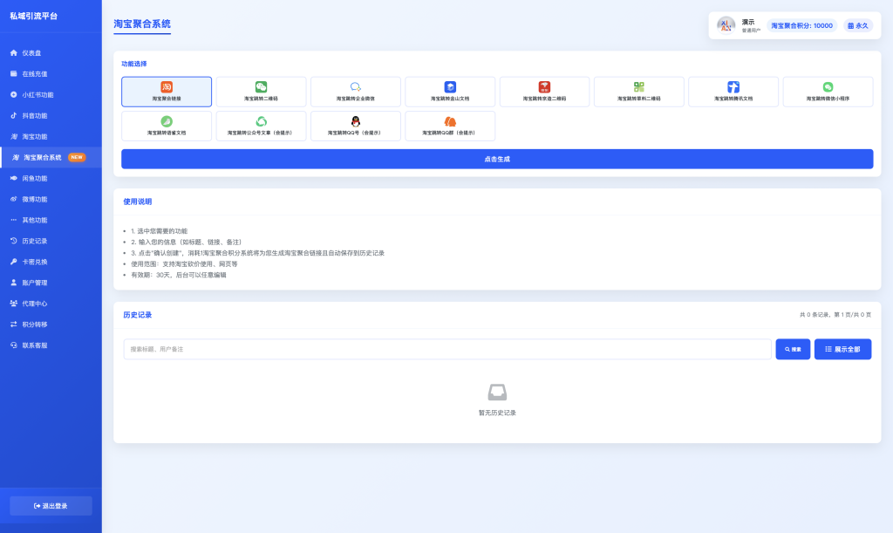The image size is (893, 533).
Task: Select 淘宝跳转微信小程序 card
Action: tap(828, 92)
